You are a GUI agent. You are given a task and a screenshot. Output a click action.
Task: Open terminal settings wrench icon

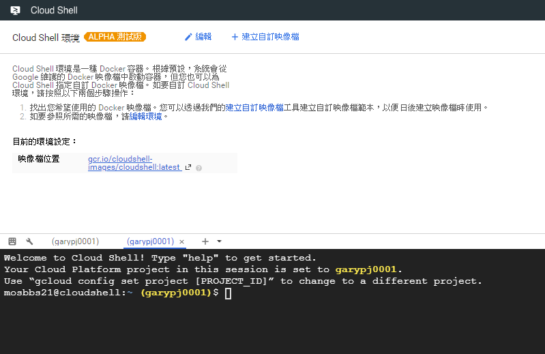(x=29, y=241)
